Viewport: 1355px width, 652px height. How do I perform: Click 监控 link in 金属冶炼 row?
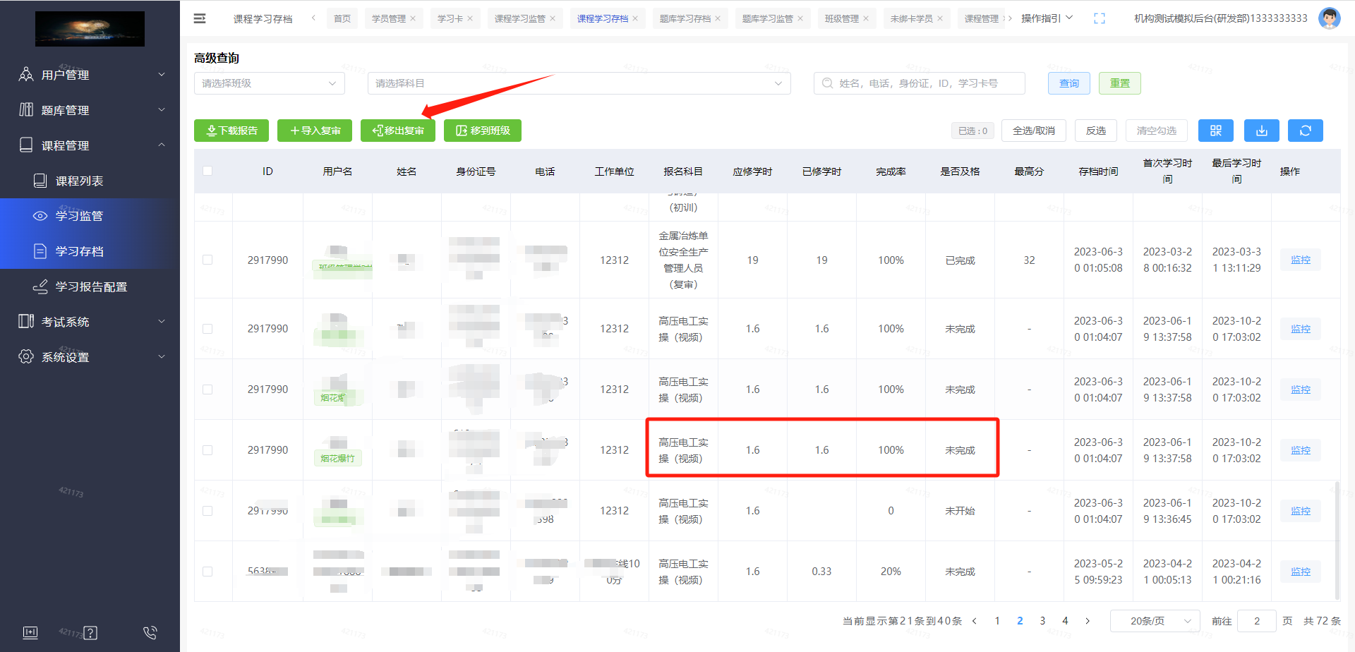[1301, 260]
